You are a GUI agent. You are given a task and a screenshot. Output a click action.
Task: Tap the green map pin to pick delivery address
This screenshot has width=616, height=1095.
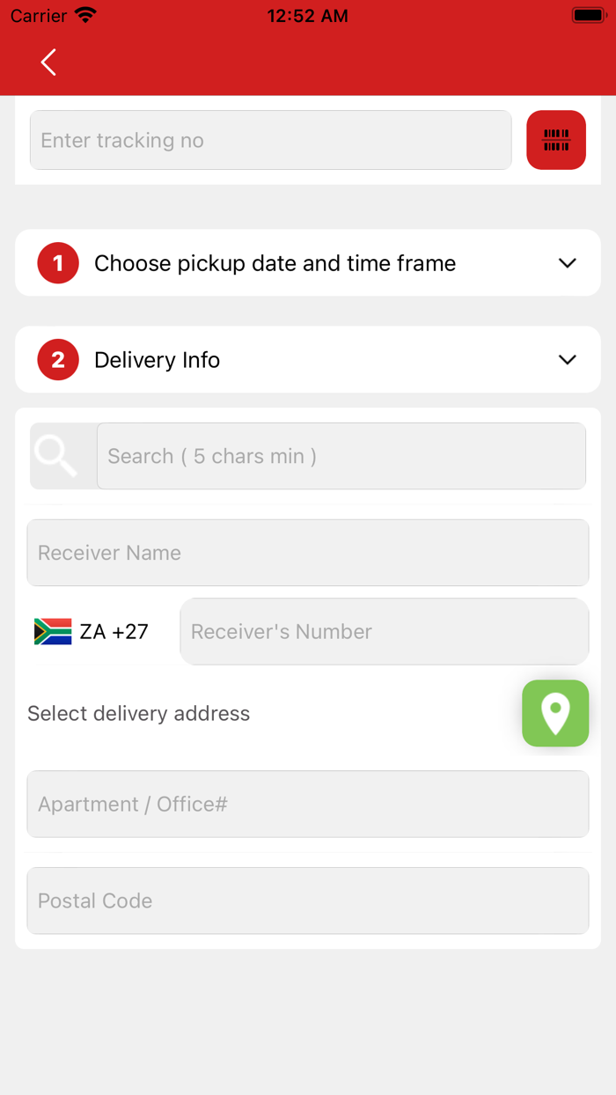tap(555, 713)
